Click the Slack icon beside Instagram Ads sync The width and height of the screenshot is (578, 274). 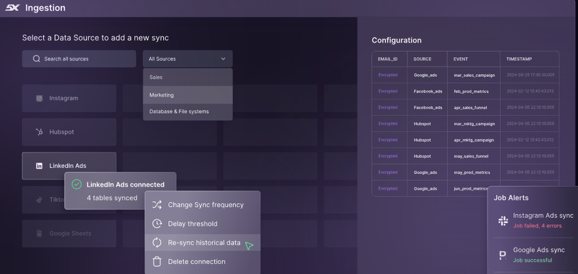503,220
